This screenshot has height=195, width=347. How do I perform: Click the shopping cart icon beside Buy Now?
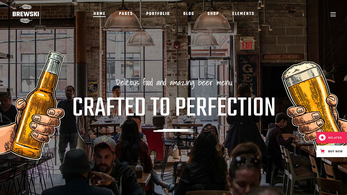(322, 151)
